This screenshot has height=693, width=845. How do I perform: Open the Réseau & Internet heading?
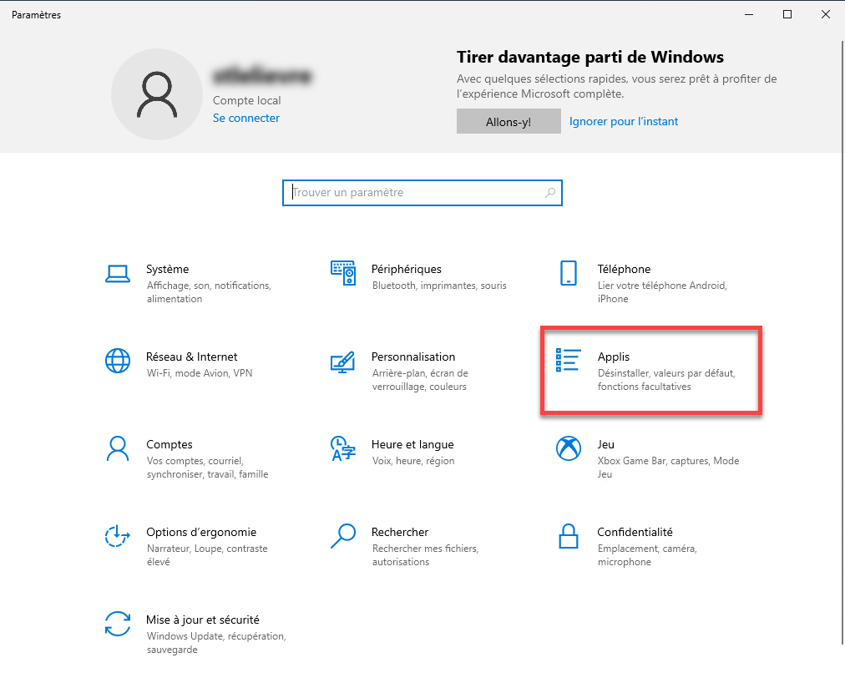tap(192, 357)
